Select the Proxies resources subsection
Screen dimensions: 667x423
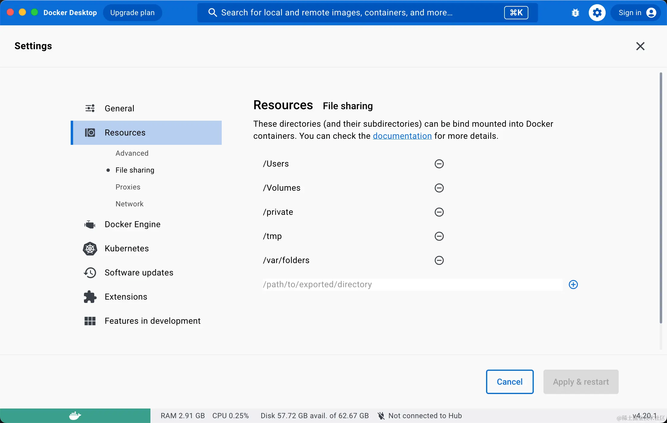[128, 187]
